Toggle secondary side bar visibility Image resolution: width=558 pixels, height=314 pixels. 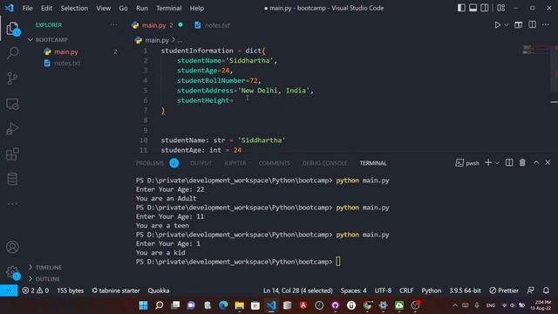click(485, 8)
